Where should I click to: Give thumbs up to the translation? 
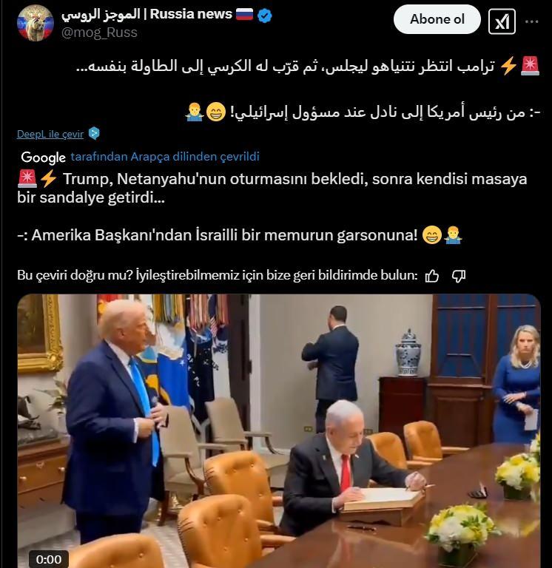(x=431, y=276)
